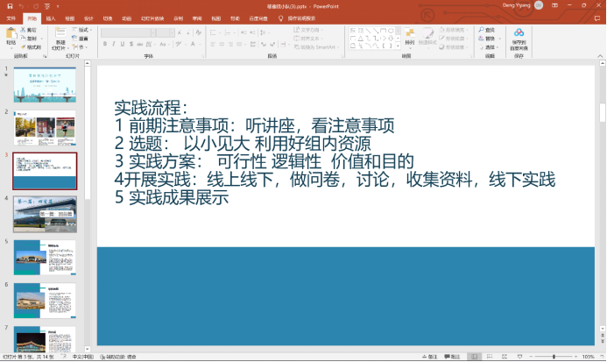The width and height of the screenshot is (607, 362).
Task: Select slide 6 thumbnail
Action: click(45, 301)
